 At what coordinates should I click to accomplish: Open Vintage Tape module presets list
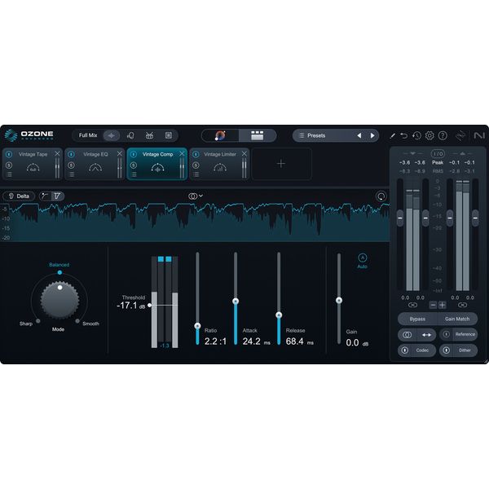click(9, 174)
